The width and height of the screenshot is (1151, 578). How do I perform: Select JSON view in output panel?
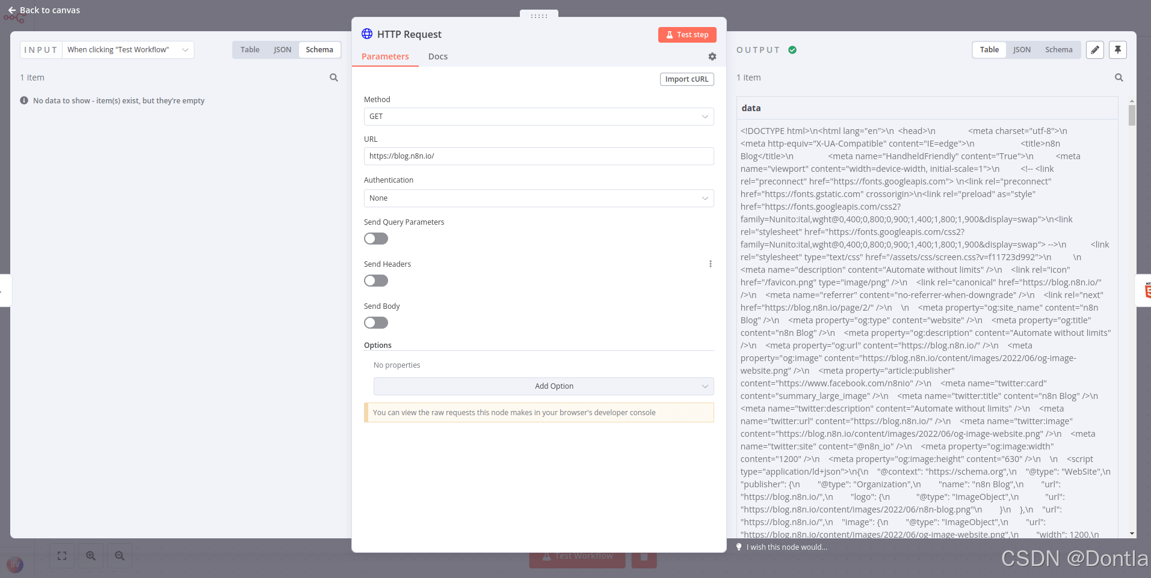1022,50
